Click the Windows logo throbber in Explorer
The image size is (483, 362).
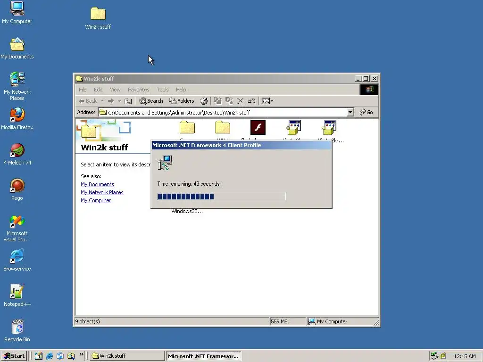(x=369, y=90)
